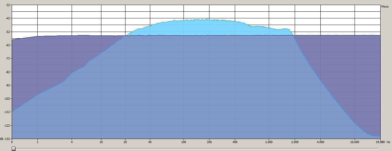Click the '-122' dB axis label

click(7, 126)
